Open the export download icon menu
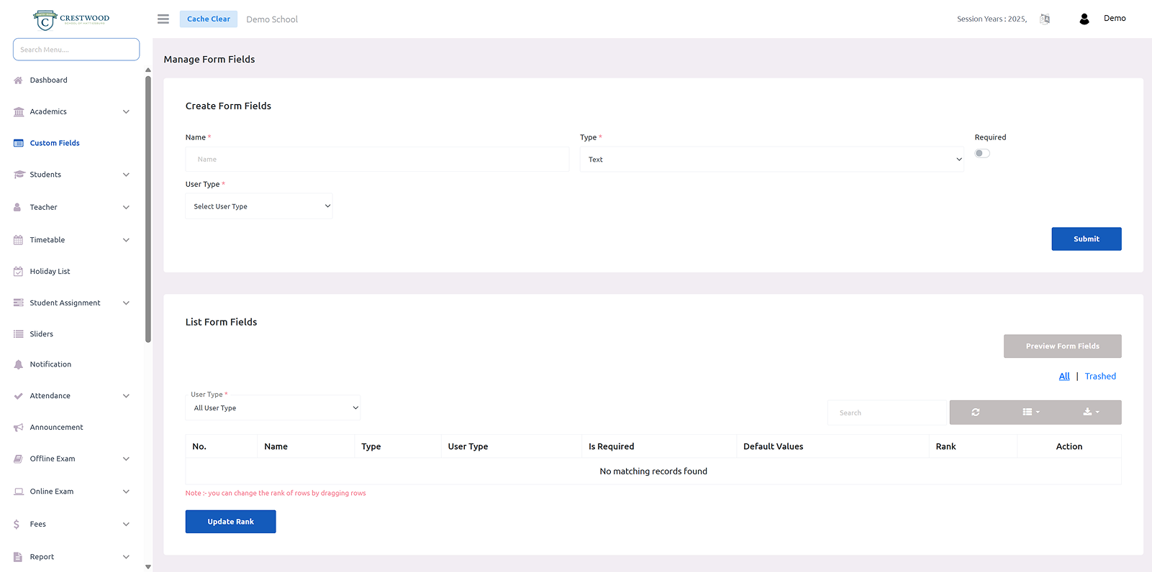 pos(1091,412)
